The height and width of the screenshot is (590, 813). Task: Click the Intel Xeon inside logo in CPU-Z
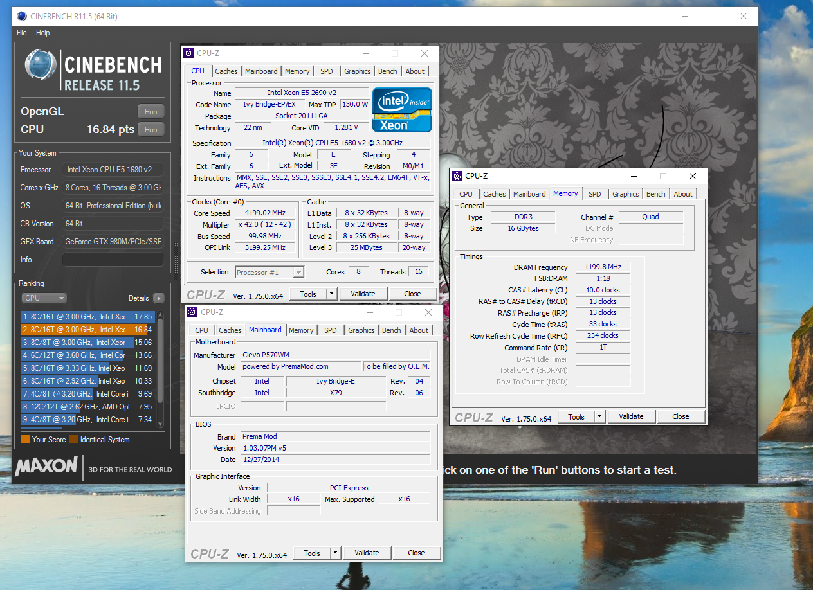point(402,110)
